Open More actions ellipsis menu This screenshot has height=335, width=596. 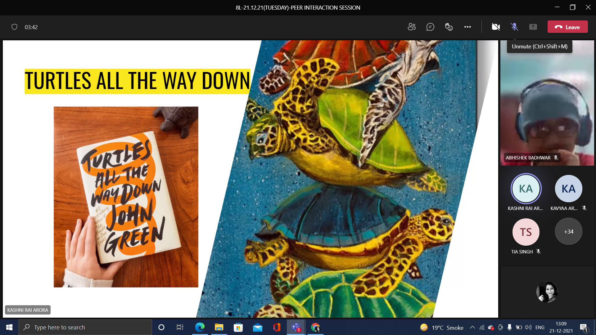(467, 27)
